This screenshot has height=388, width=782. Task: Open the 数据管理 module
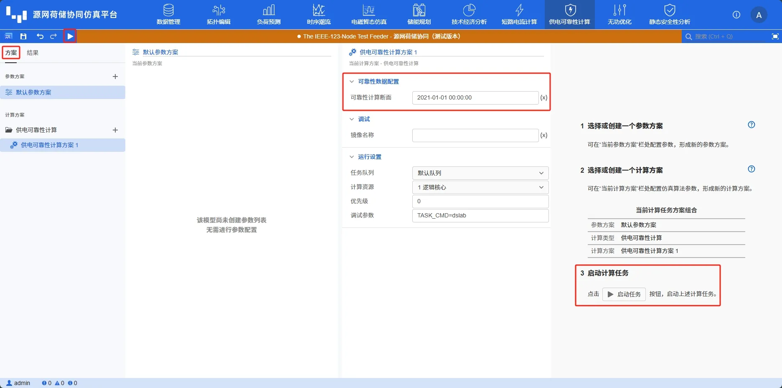(168, 15)
